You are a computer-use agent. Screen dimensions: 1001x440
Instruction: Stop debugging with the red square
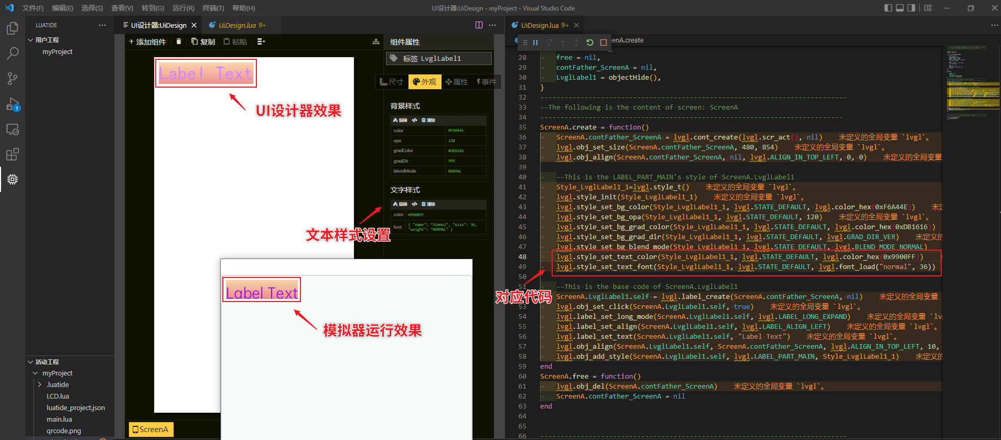point(604,42)
